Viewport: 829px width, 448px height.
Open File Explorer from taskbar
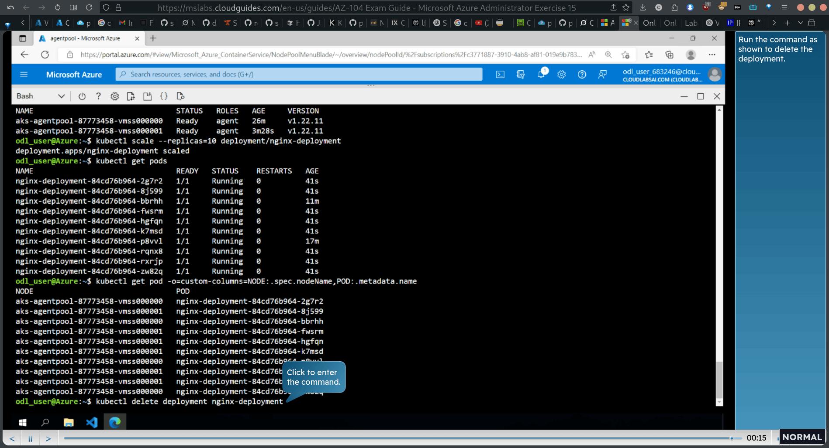(x=69, y=422)
